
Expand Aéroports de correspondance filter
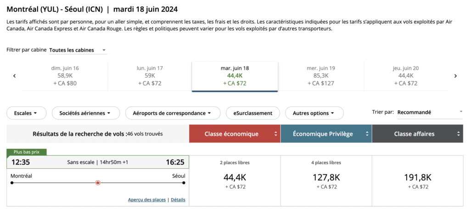pyautogui.click(x=172, y=113)
